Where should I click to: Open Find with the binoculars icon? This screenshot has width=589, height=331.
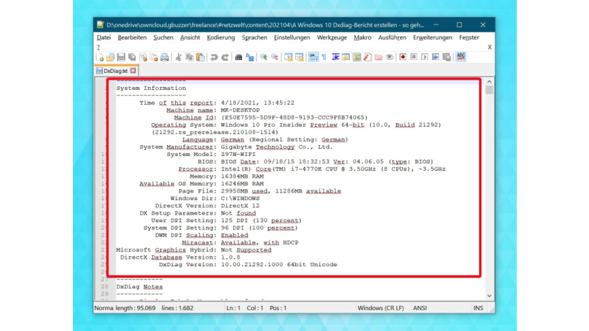(239, 57)
